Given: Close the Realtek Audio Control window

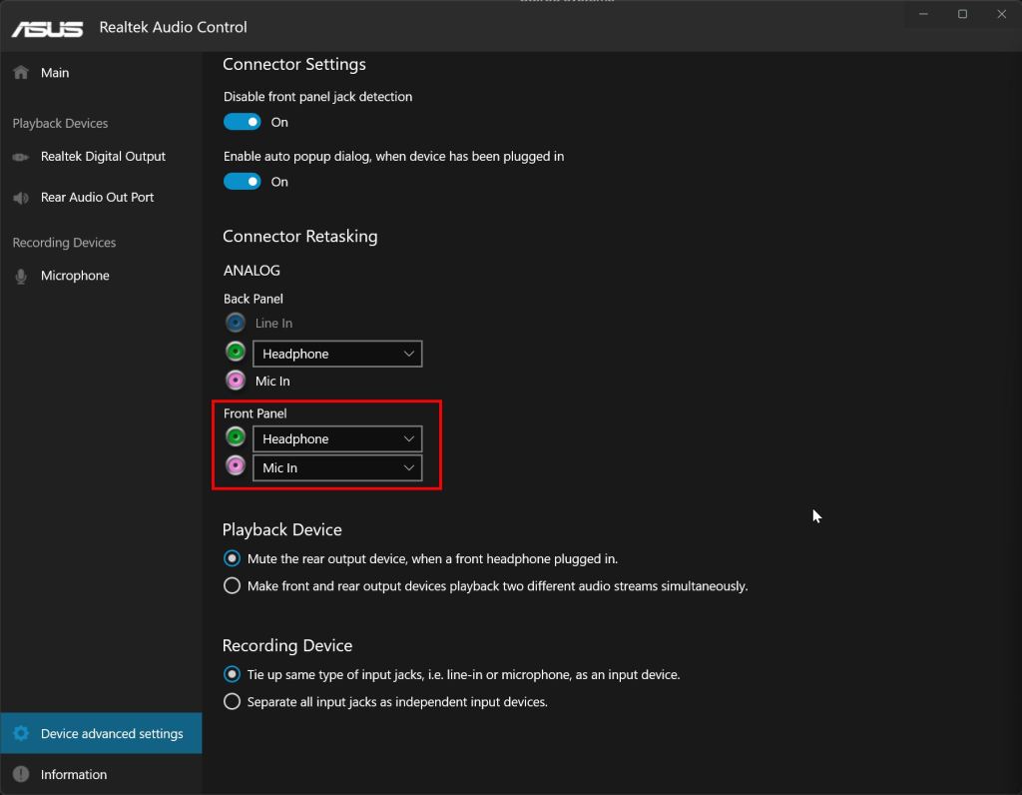Looking at the screenshot, I should tap(1002, 14).
